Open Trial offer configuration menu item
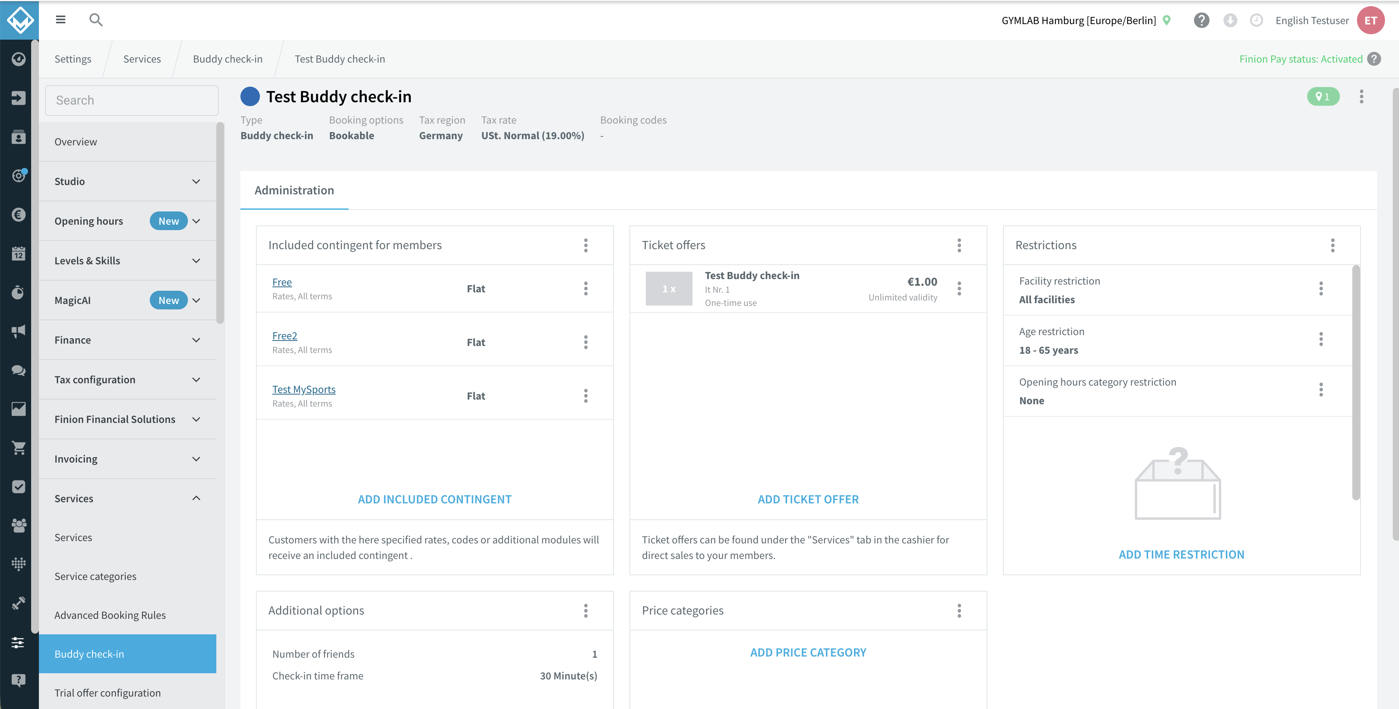 click(128, 693)
